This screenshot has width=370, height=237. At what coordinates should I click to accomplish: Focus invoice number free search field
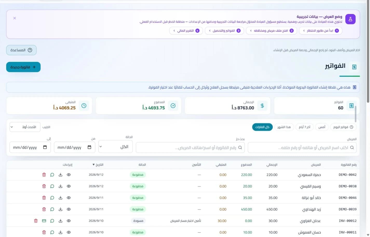coord(190,147)
